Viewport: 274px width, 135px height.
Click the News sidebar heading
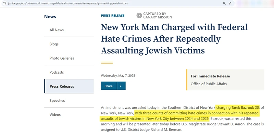[50, 16]
